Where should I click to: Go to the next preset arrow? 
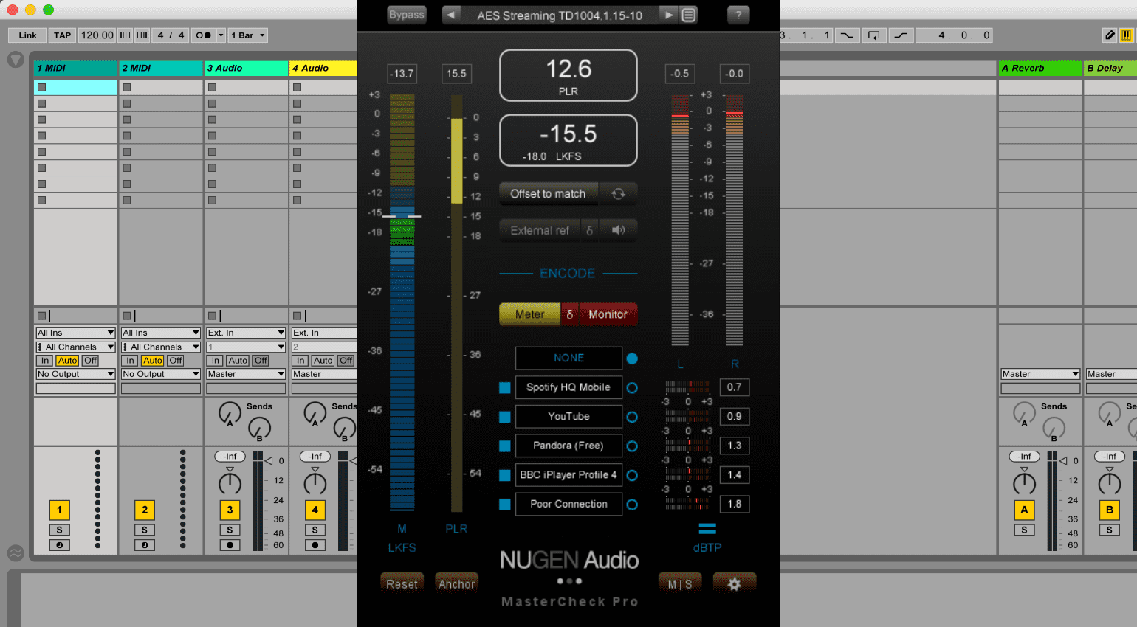tap(668, 15)
